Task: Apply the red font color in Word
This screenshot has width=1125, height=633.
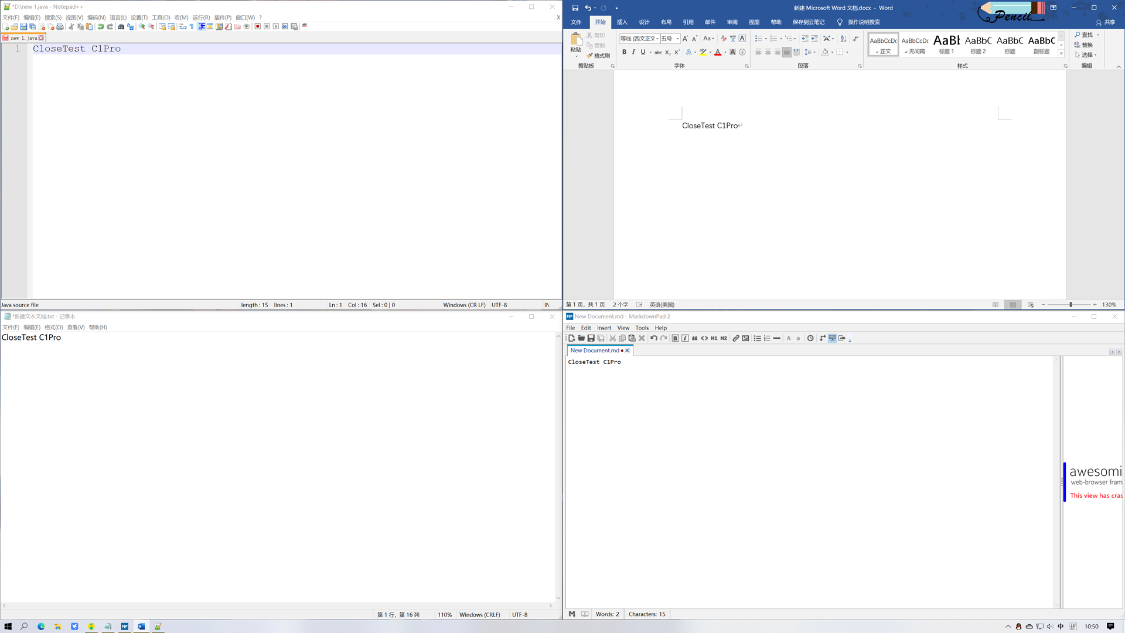Action: tap(718, 52)
